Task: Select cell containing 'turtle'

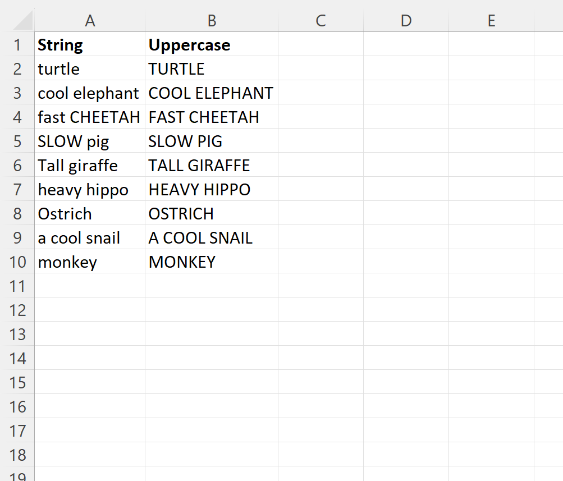Action: click(x=90, y=68)
